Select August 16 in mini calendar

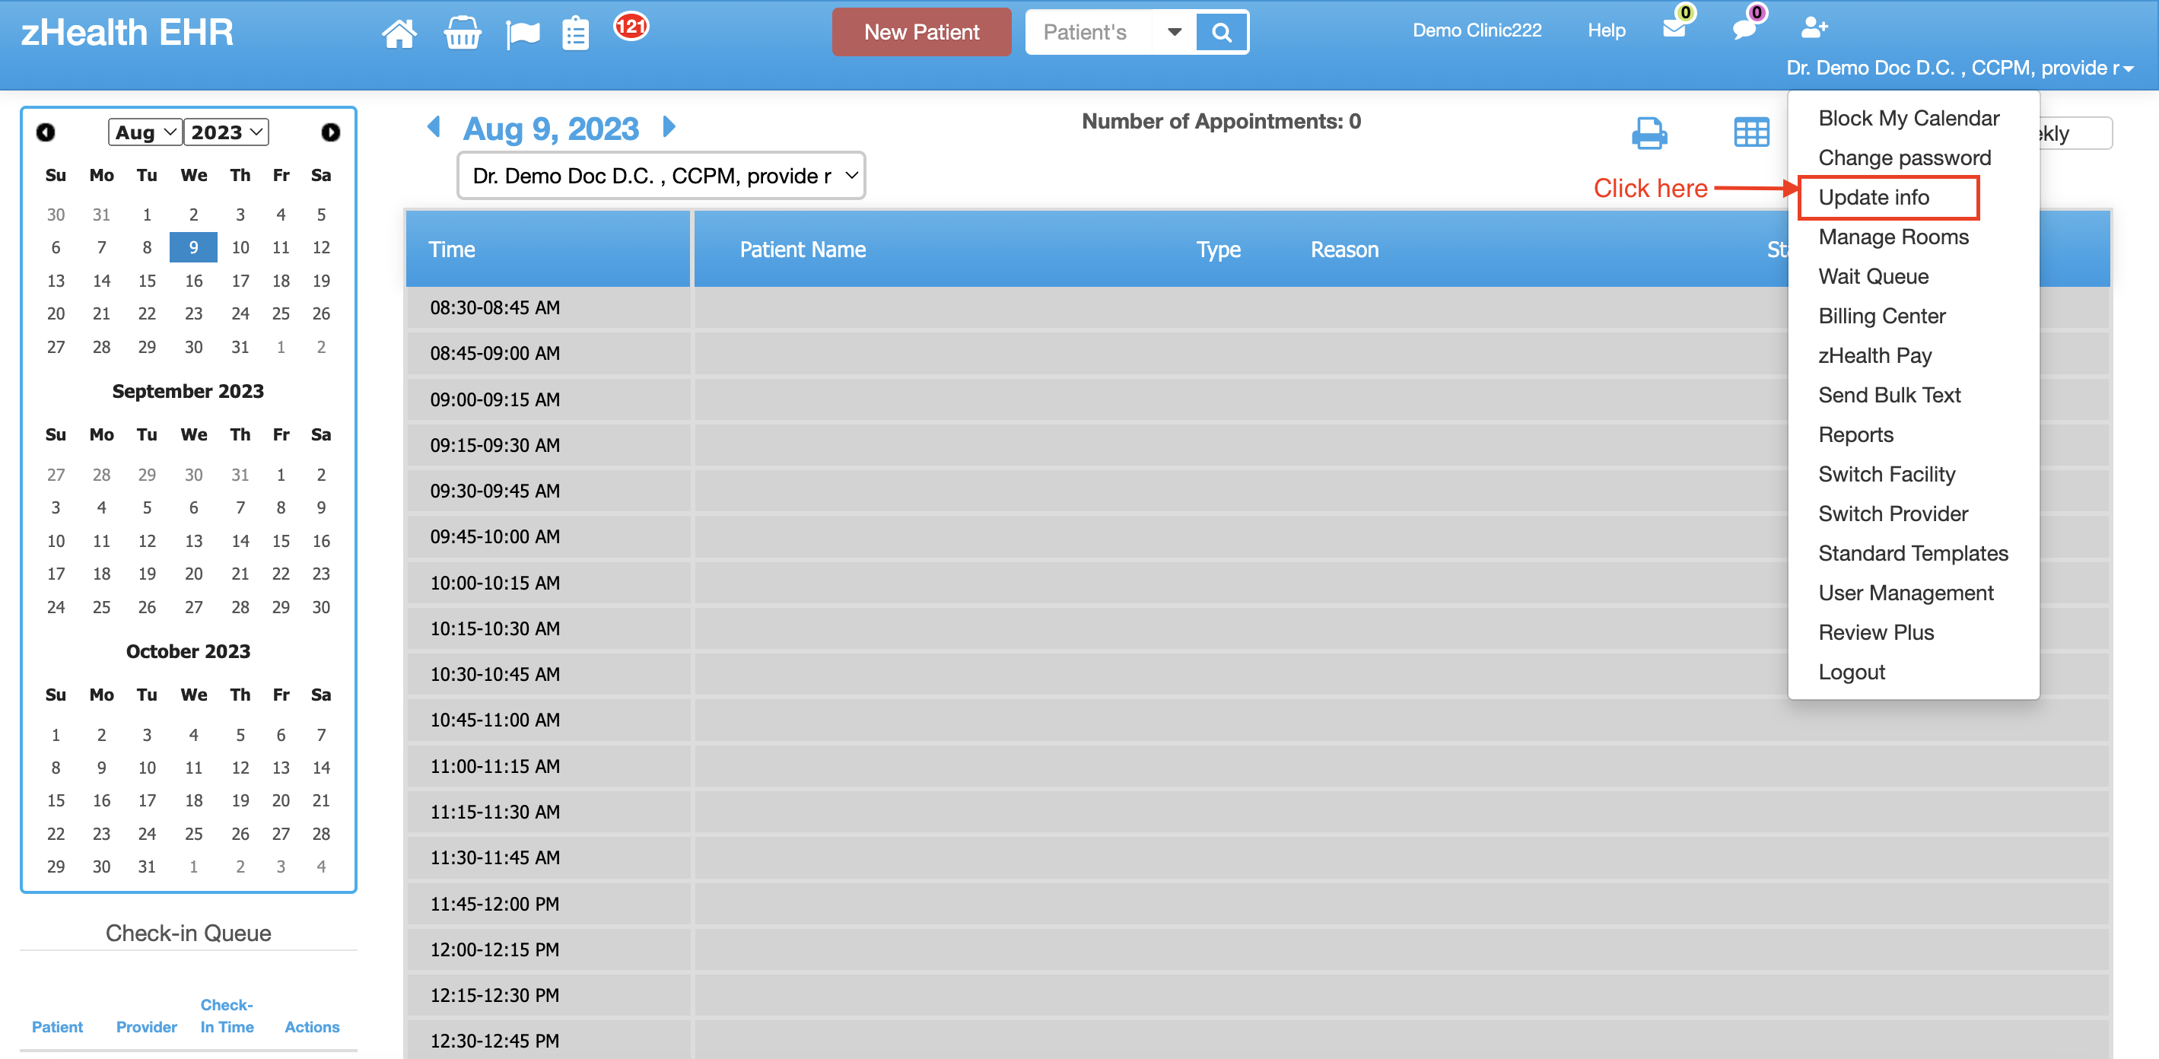[193, 281]
